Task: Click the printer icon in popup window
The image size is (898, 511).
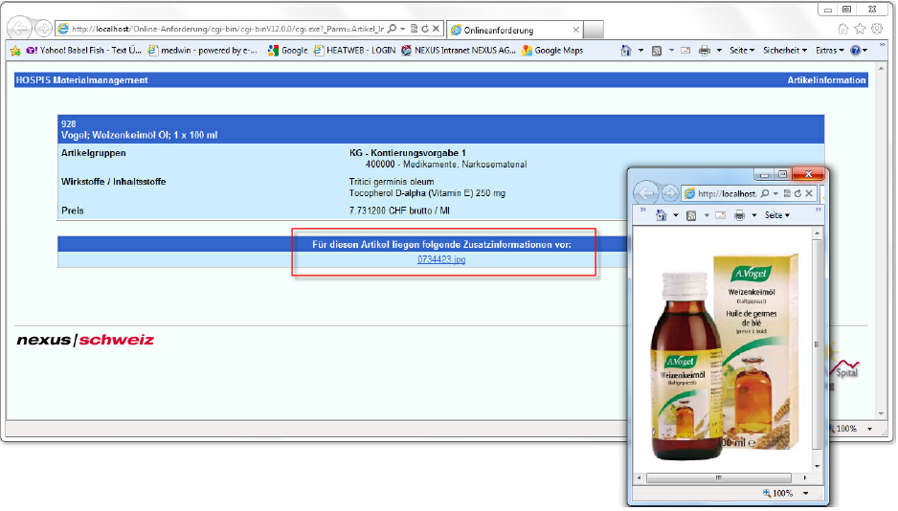Action: [x=738, y=215]
